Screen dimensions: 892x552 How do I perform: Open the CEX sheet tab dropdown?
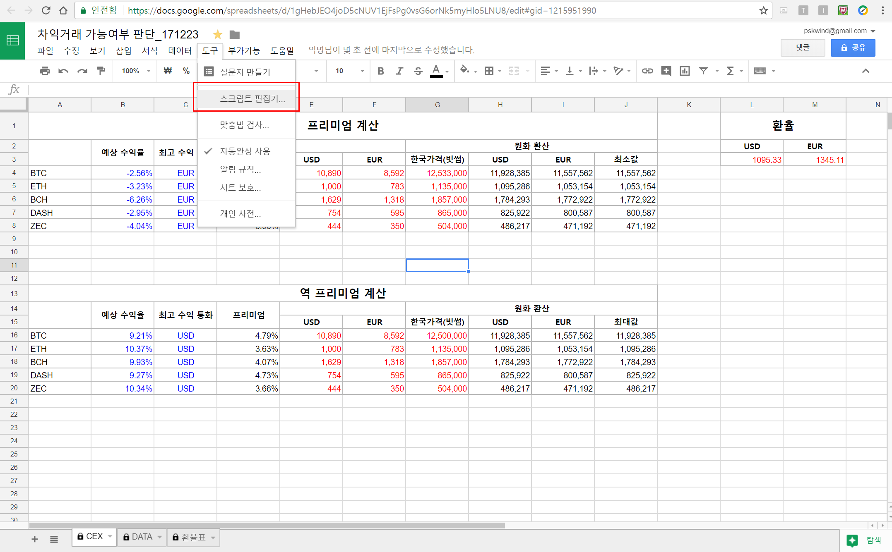(x=110, y=536)
